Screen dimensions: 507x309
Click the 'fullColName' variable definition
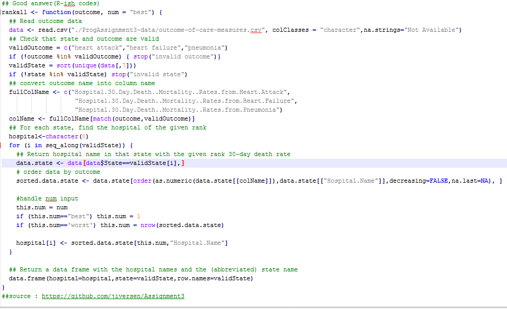(x=29, y=92)
